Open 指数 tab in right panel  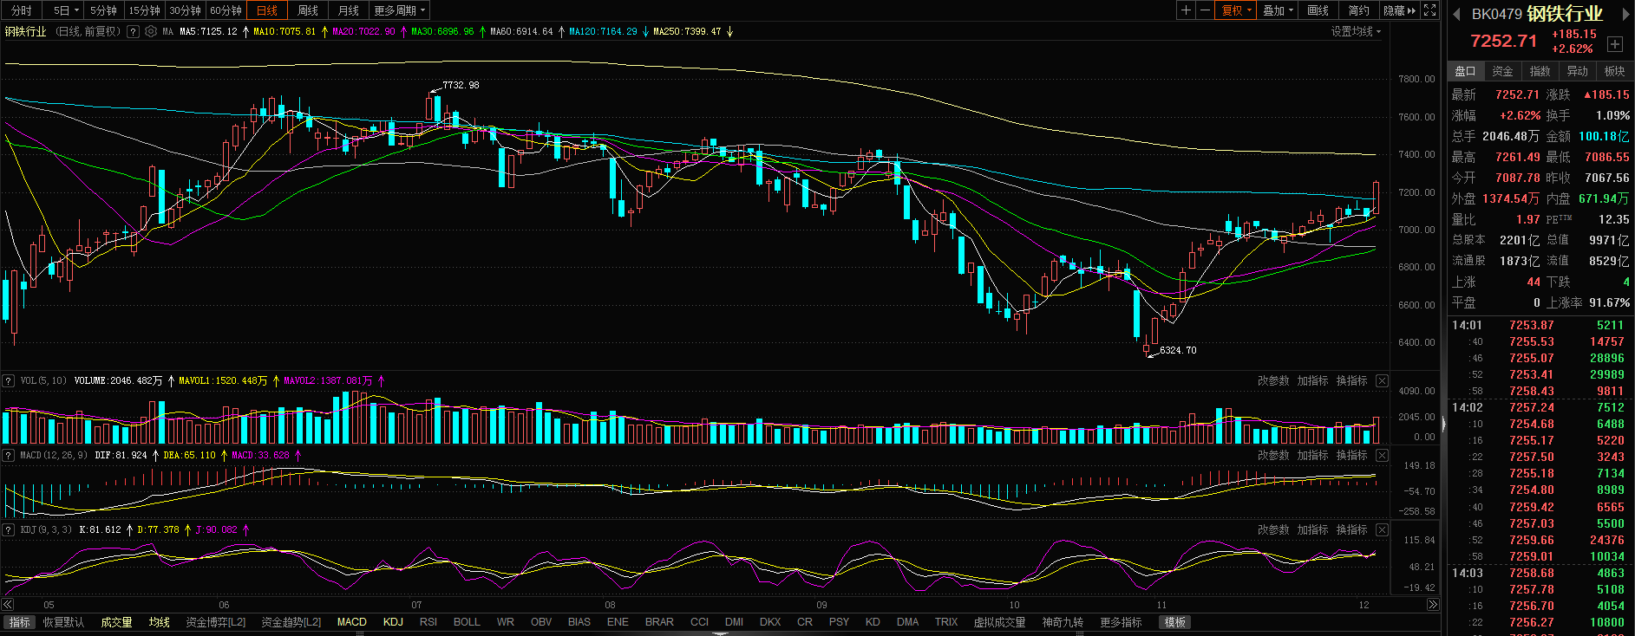1540,71
